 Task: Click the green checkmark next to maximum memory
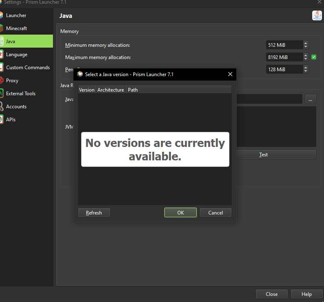[x=314, y=57]
